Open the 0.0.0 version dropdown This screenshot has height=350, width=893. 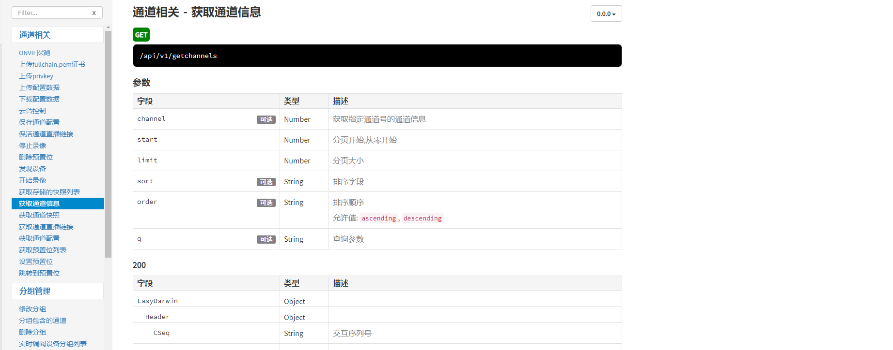click(606, 14)
